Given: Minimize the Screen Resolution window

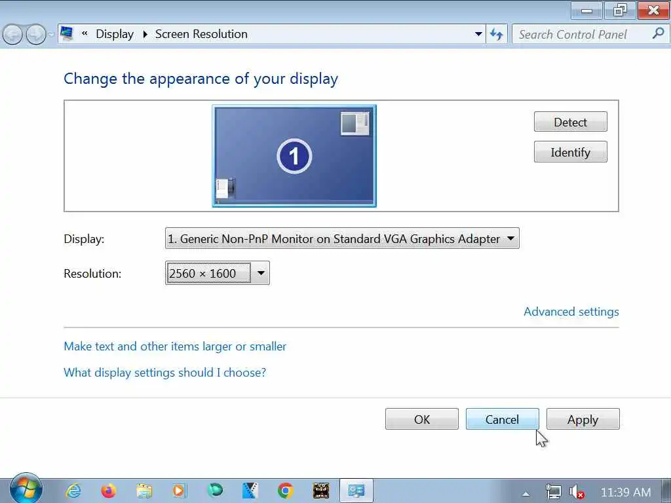Looking at the screenshot, I should click(586, 10).
